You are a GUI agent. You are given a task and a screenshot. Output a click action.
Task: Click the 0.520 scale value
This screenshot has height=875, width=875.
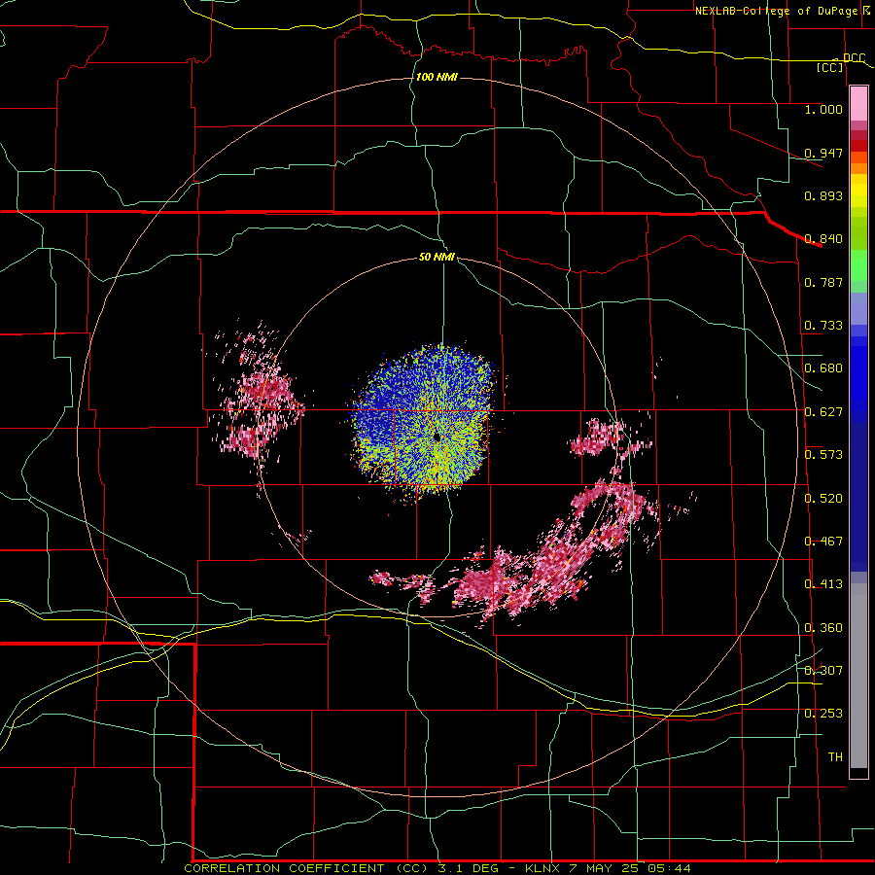coord(823,499)
